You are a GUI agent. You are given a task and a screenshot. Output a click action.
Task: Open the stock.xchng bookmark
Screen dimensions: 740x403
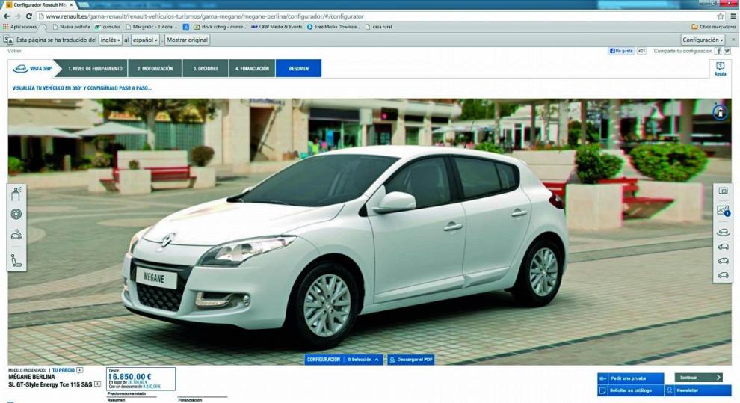(220, 27)
